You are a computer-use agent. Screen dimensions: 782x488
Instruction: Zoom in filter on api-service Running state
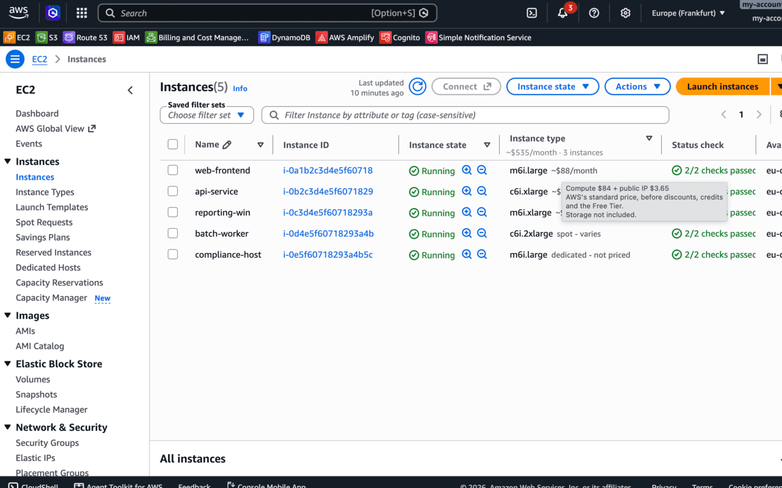[x=467, y=191]
